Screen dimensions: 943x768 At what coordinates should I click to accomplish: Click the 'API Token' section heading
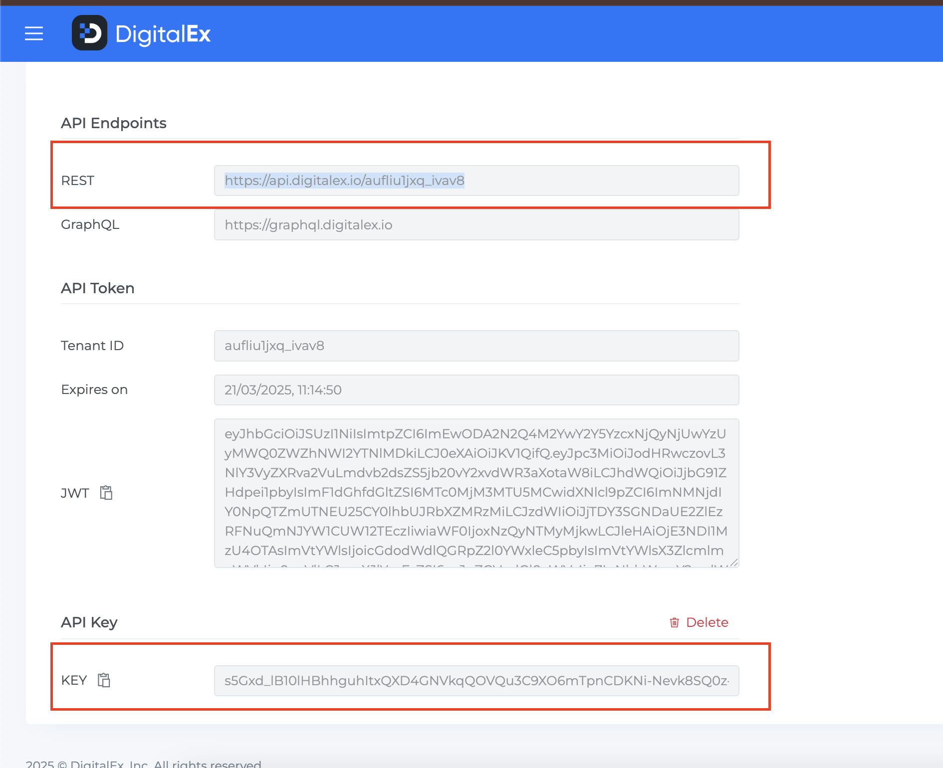[98, 288]
